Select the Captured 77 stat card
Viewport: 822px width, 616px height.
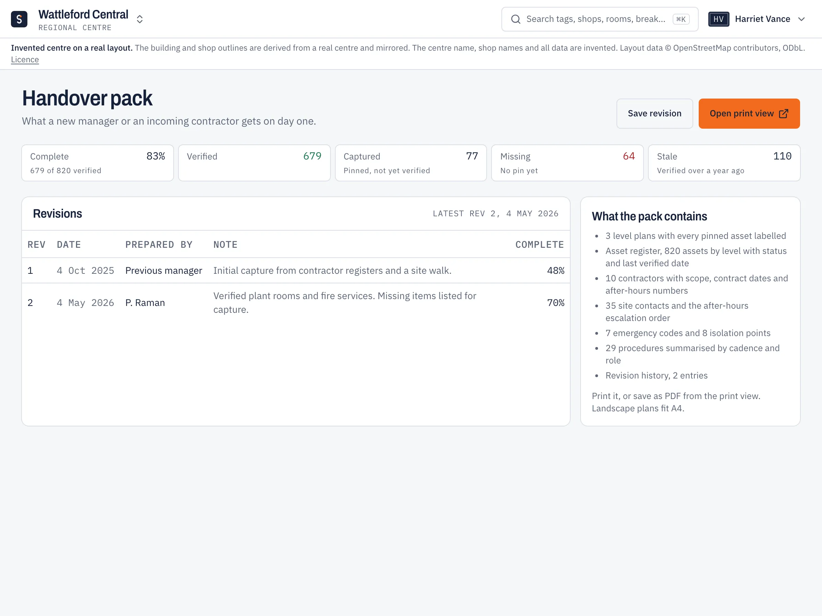[411, 163]
